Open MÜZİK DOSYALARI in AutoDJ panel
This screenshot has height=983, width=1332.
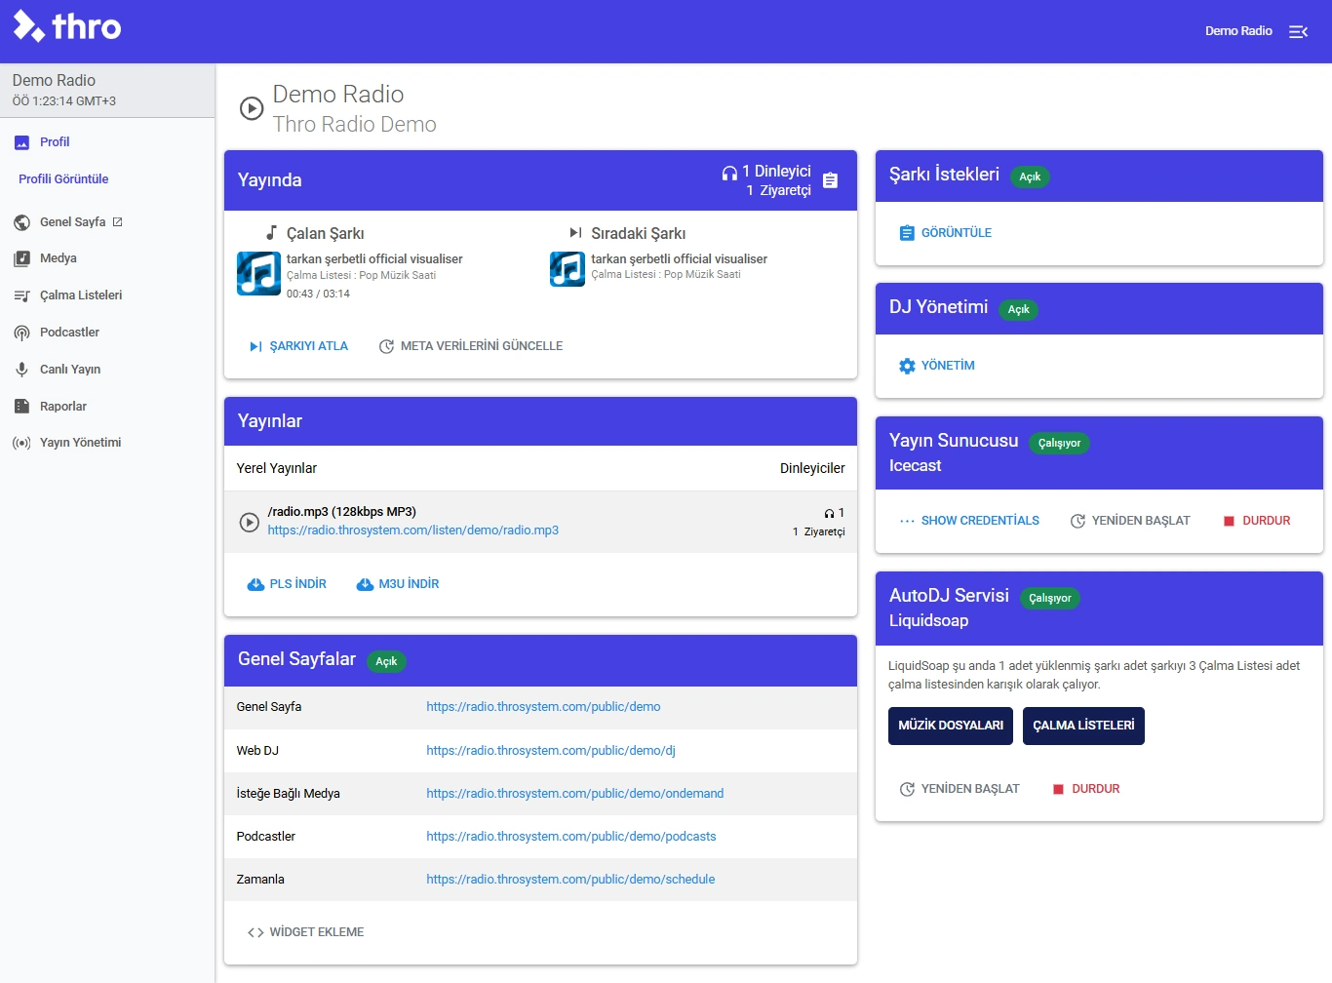pos(951,726)
